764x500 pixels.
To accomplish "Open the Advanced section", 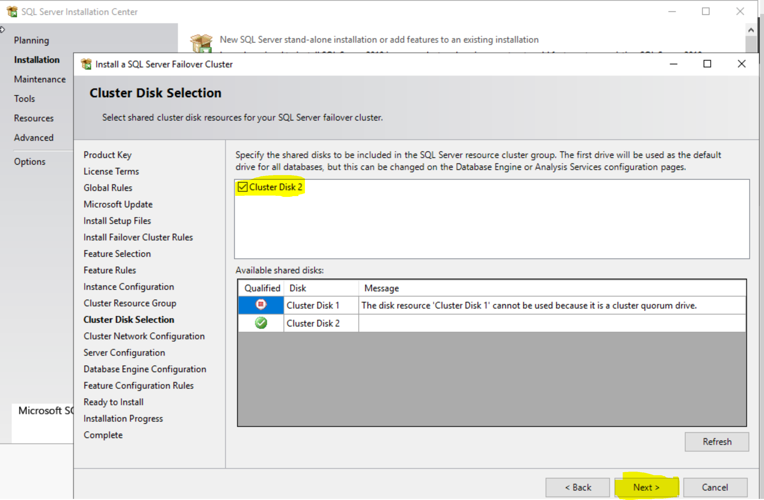I will [x=34, y=138].
